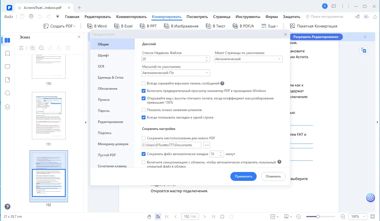This screenshot has width=380, height=221.
Task: Open the 'Файл' menu
Action: pos(9,17)
